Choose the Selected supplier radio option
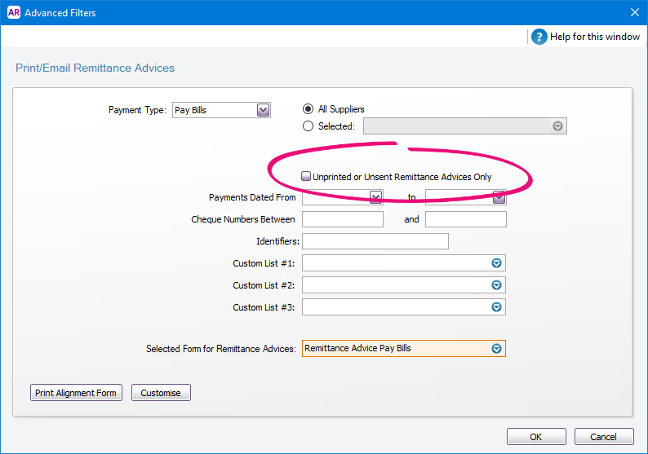 [308, 126]
